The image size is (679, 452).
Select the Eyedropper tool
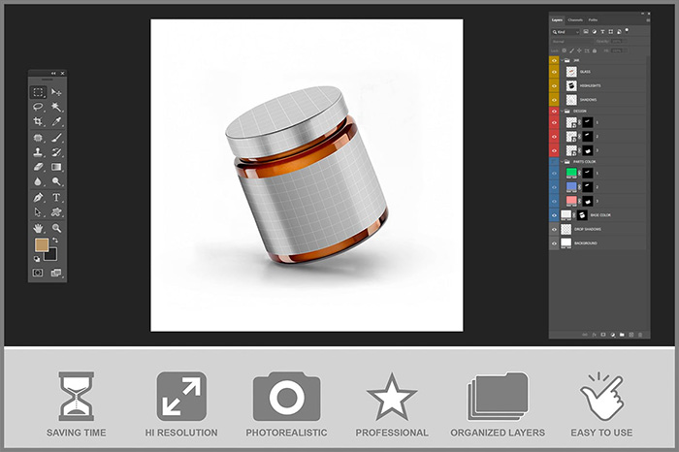coord(56,121)
